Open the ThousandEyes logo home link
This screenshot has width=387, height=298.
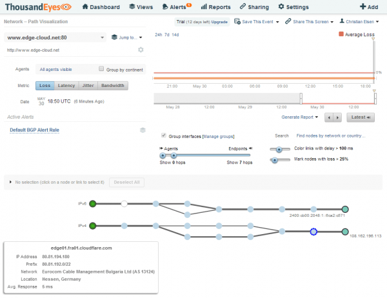[38, 7]
